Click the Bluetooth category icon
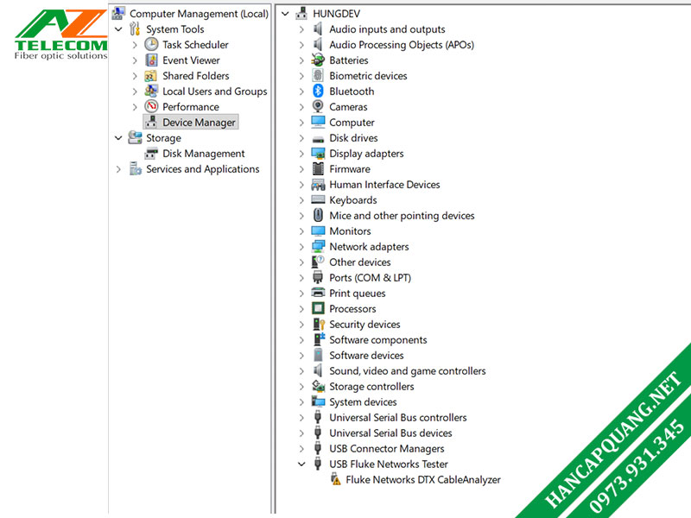Image resolution: width=691 pixels, height=518 pixels. (318, 92)
